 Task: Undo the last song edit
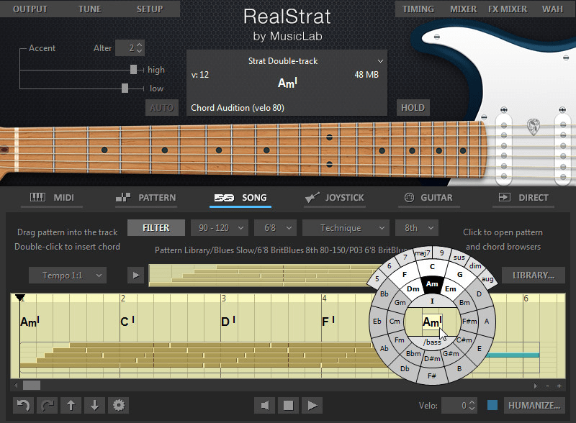click(22, 405)
